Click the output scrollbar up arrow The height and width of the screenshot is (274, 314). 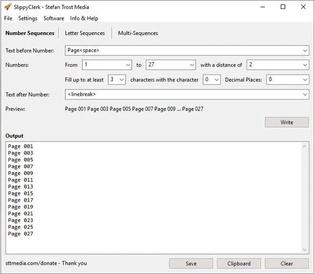click(304, 146)
